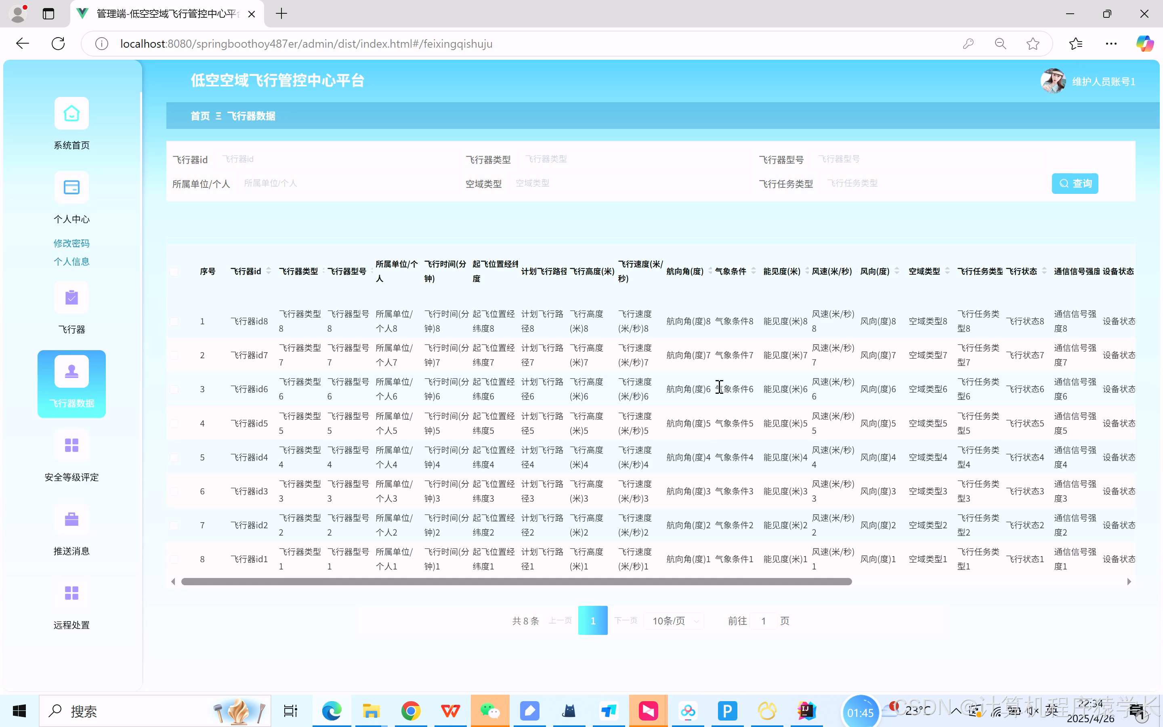This screenshot has height=727, width=1163.
Task: Check the row with 飞行器id6
Action: (x=174, y=389)
